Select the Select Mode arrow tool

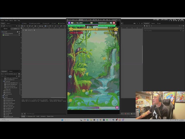click(x=22, y=26)
